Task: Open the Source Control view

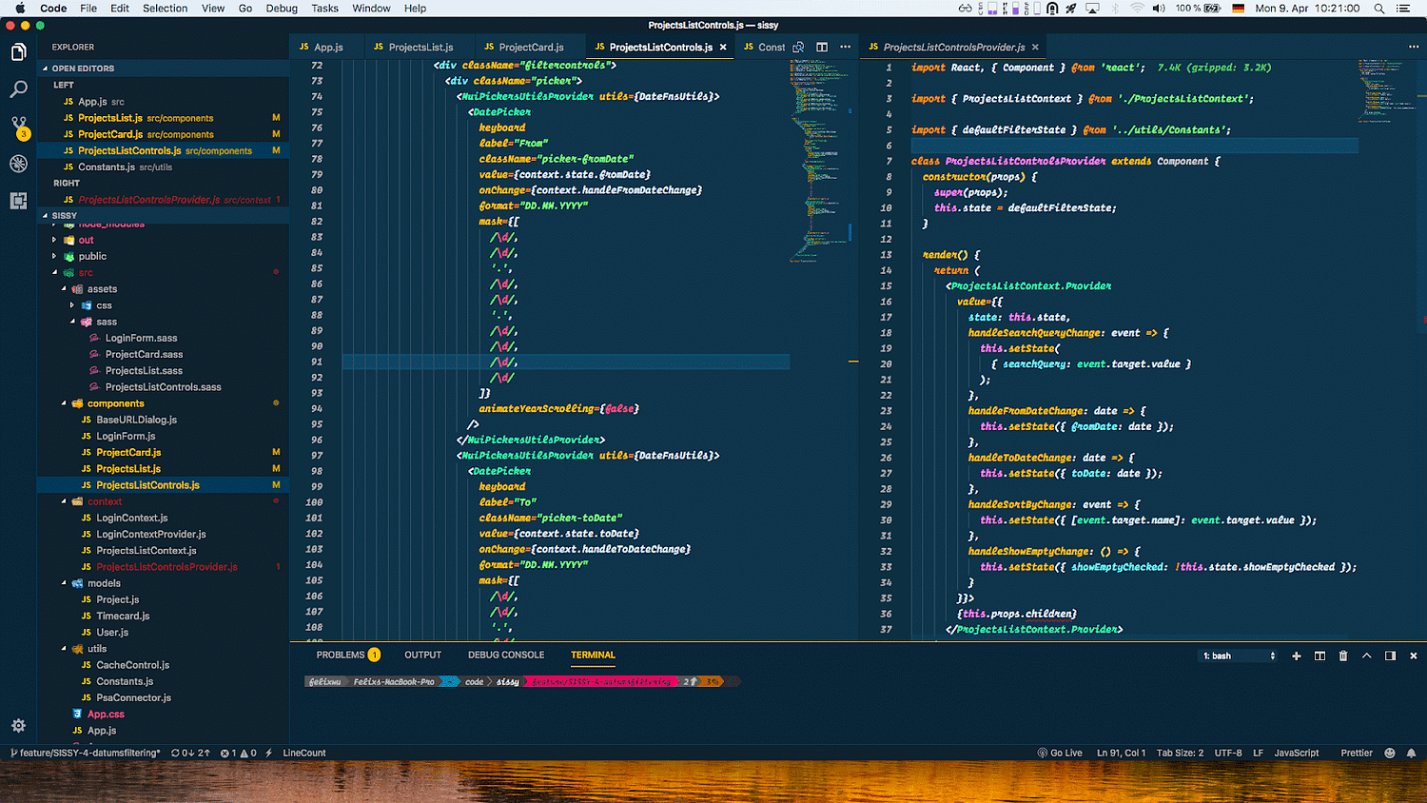Action: tap(18, 127)
